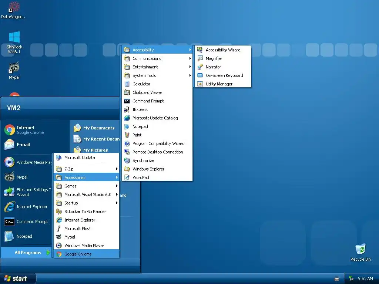Click the Remote Desktop Connection icon
Viewport: 379px width, 284px height.
[127, 152]
